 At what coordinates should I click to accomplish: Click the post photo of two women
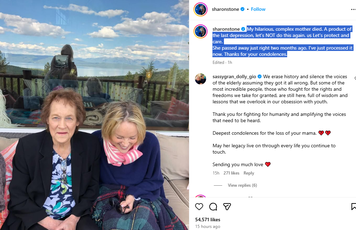click(94, 115)
